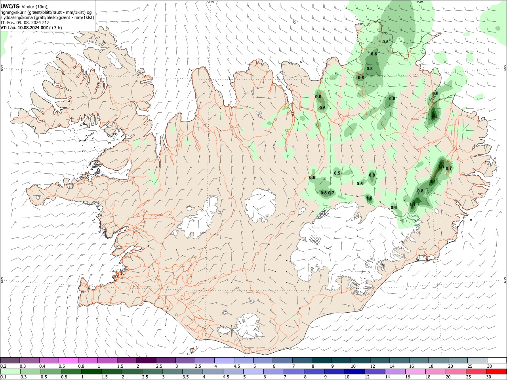The width and height of the screenshot is (507, 380).
Task: Select the 'rigning/skúrir' legend description line
Action: pyautogui.click(x=46, y=12)
